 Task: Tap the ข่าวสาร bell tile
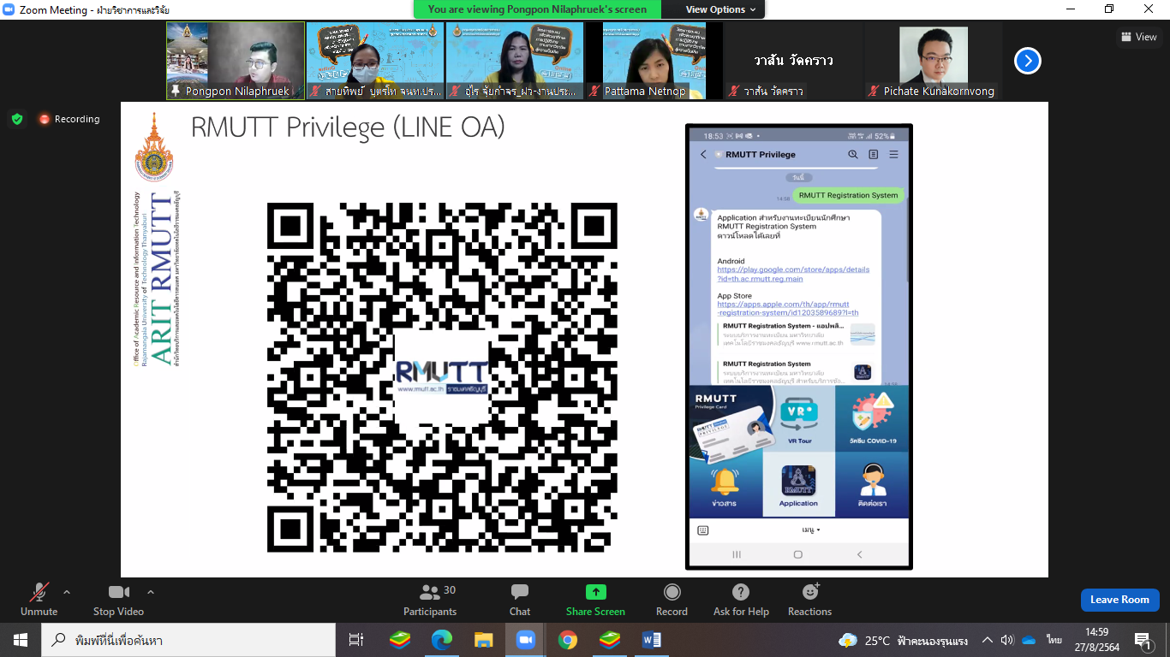(x=725, y=485)
